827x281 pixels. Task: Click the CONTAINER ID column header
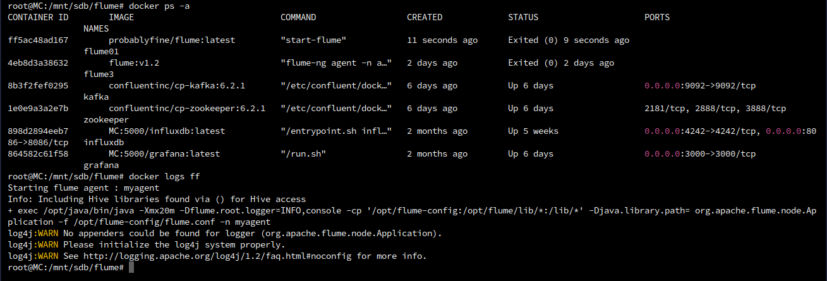pos(38,17)
